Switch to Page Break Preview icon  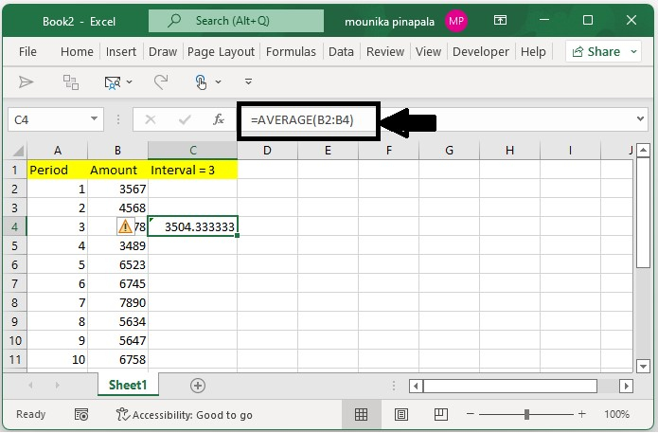tap(440, 414)
